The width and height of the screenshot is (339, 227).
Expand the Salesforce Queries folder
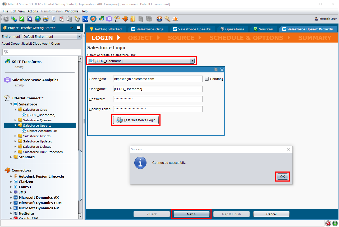tap(16, 120)
